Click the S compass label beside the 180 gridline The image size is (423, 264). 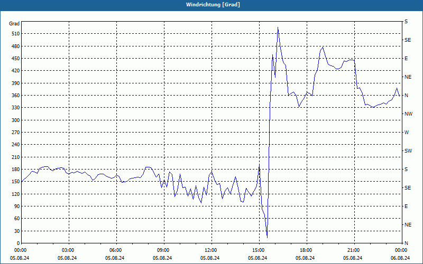click(406, 169)
